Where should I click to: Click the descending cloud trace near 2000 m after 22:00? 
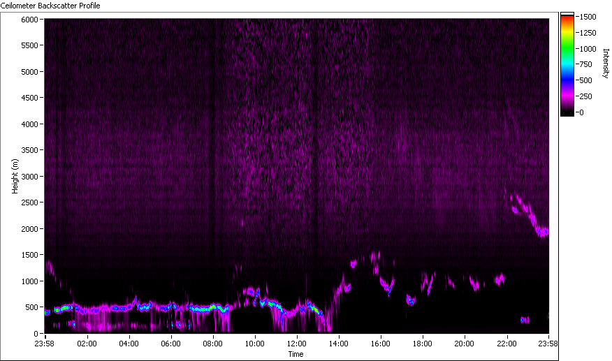pyautogui.click(x=532, y=214)
